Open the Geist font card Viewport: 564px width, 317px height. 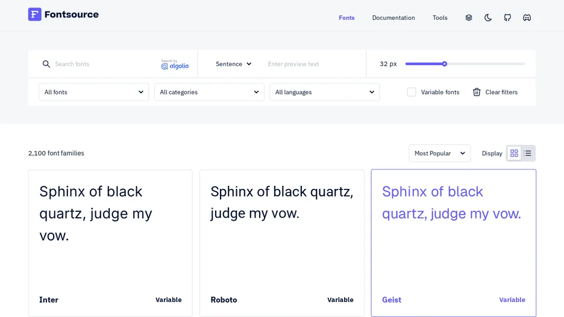[454, 243]
